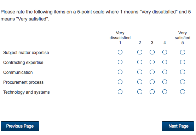The height and width of the screenshot is (135, 196).
Task: Rate Communication as Very dissatisfied 1
Action: click(x=120, y=72)
